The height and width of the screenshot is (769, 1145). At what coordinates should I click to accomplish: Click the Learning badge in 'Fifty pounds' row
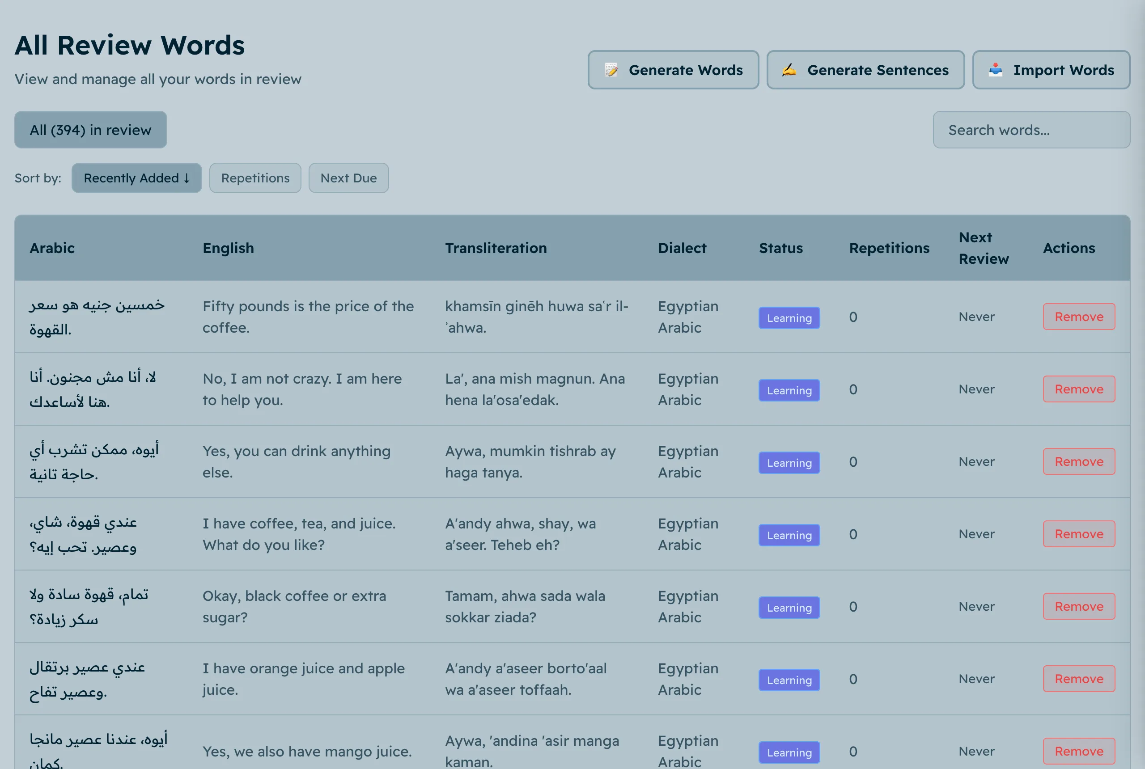point(789,318)
